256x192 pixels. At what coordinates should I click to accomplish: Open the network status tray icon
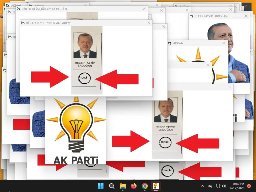click(218, 186)
